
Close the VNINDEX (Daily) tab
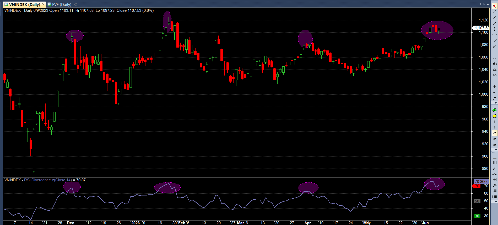(x=43, y=4)
